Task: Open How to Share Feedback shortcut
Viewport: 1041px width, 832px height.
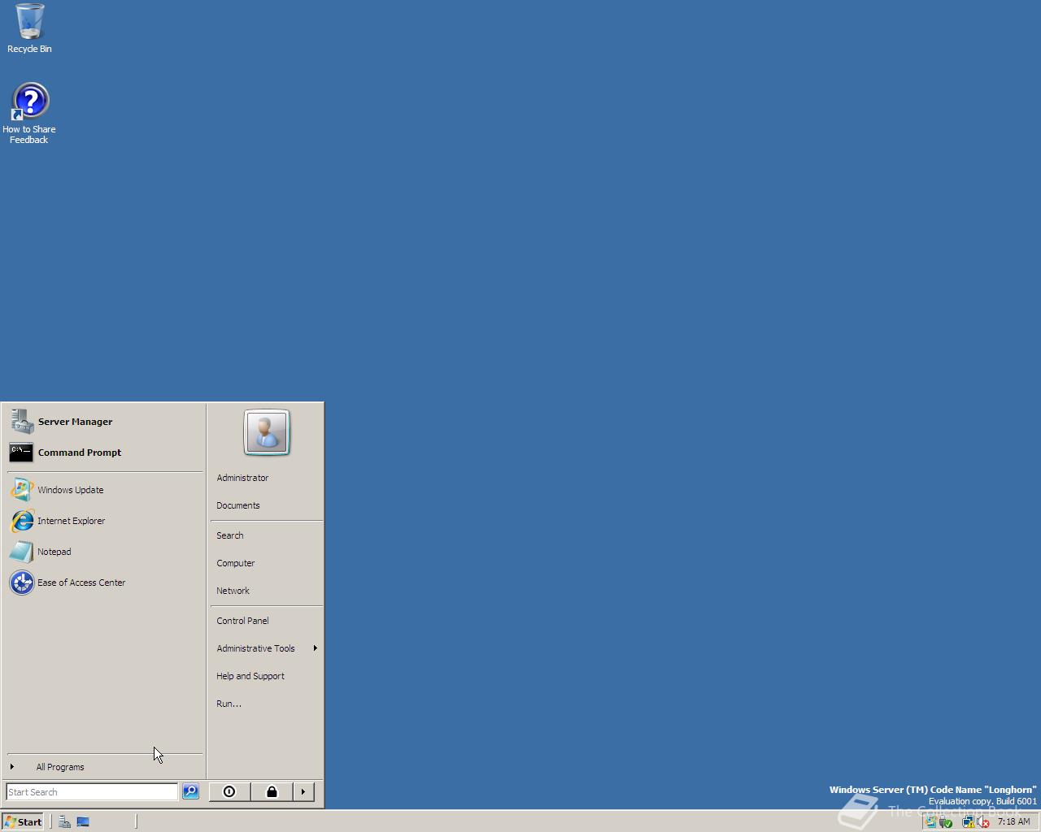Action: pyautogui.click(x=29, y=114)
